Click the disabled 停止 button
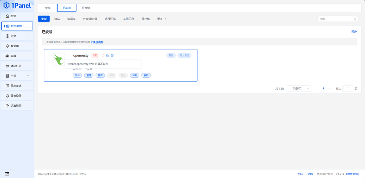The image size is (365, 178). (x=123, y=76)
